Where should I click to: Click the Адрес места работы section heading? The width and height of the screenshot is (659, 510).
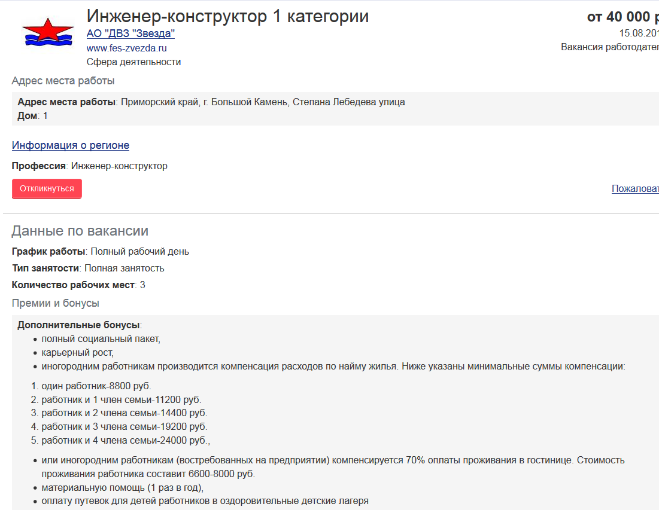pyautogui.click(x=63, y=81)
